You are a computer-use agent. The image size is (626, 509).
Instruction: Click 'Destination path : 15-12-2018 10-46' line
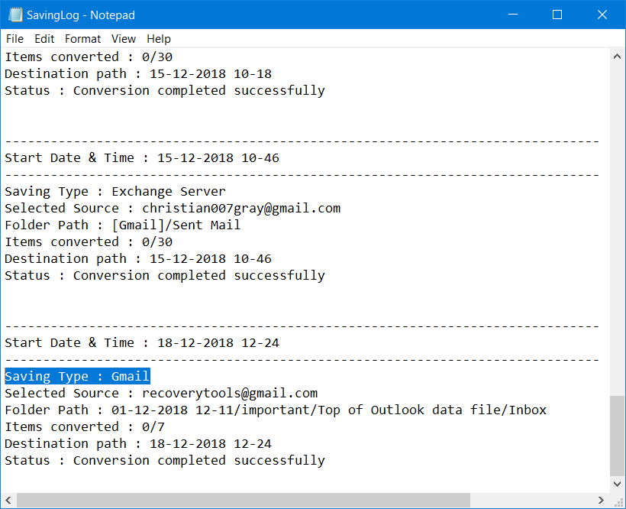(x=138, y=259)
